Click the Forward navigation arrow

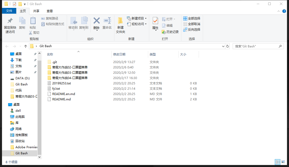(x=14, y=46)
